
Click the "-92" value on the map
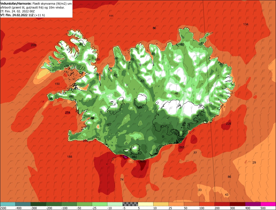coord(132,59)
